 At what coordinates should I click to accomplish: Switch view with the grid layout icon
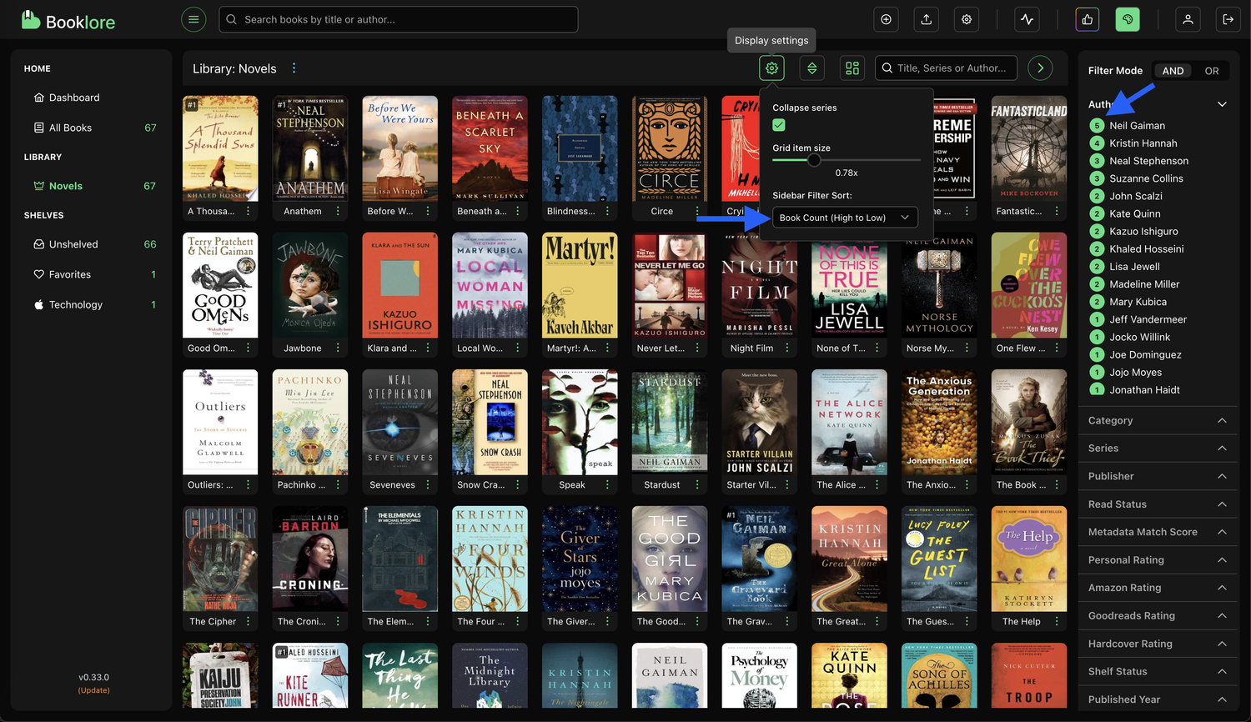pyautogui.click(x=852, y=68)
